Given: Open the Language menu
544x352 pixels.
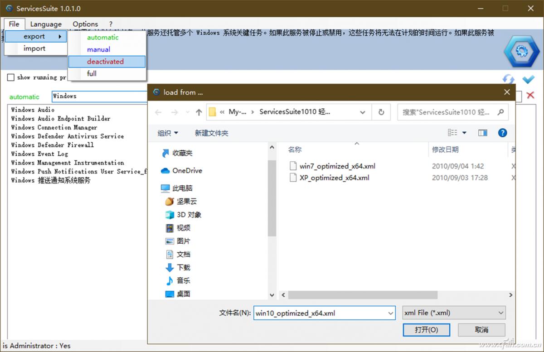Looking at the screenshot, I should (46, 24).
